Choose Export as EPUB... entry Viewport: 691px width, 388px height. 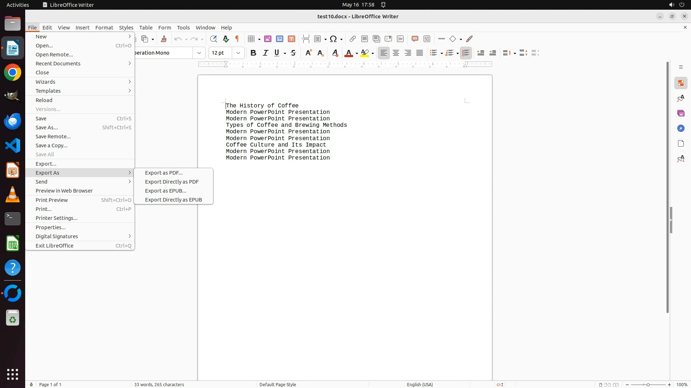[x=166, y=191]
